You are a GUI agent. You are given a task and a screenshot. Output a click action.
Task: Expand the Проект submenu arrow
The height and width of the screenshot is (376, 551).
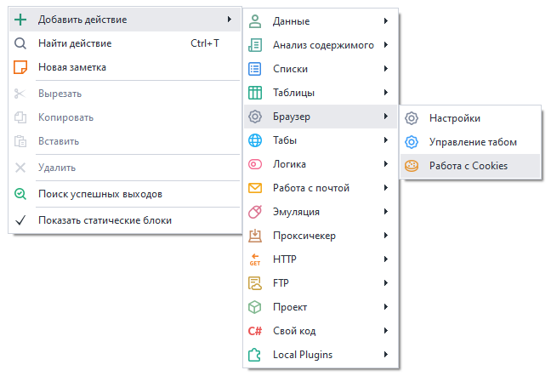click(x=386, y=307)
